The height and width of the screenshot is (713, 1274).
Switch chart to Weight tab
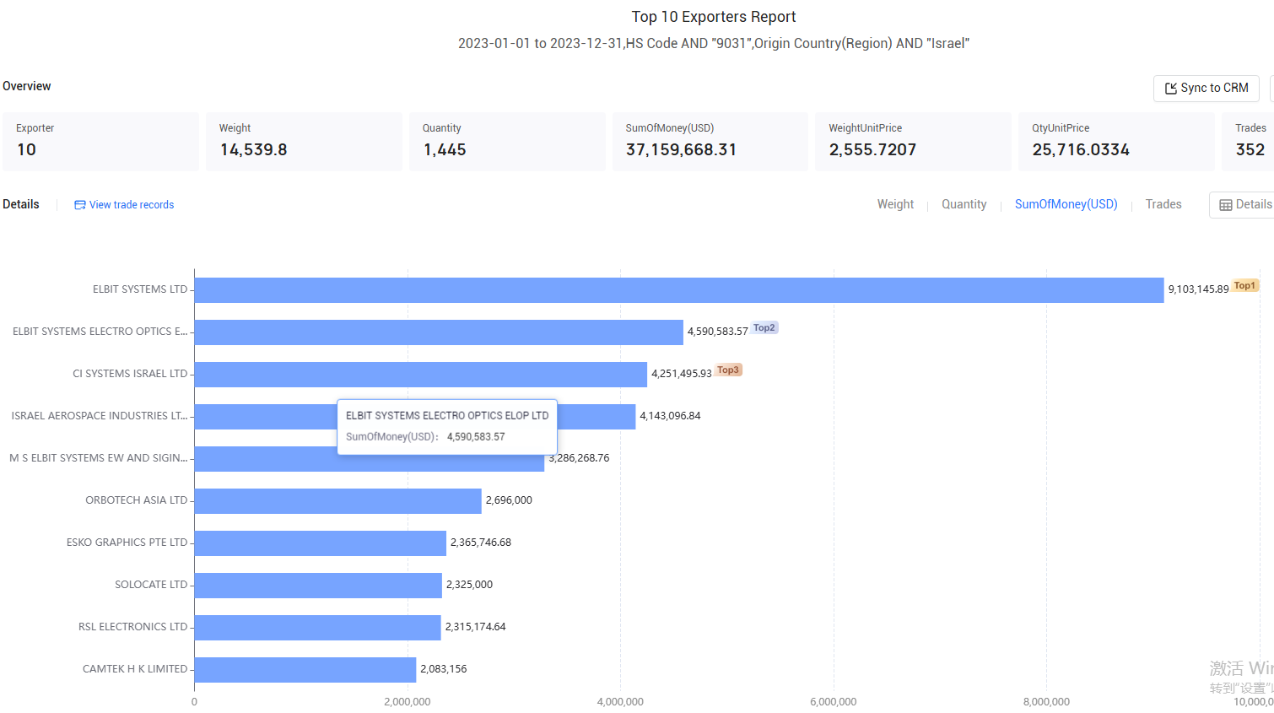coord(895,204)
